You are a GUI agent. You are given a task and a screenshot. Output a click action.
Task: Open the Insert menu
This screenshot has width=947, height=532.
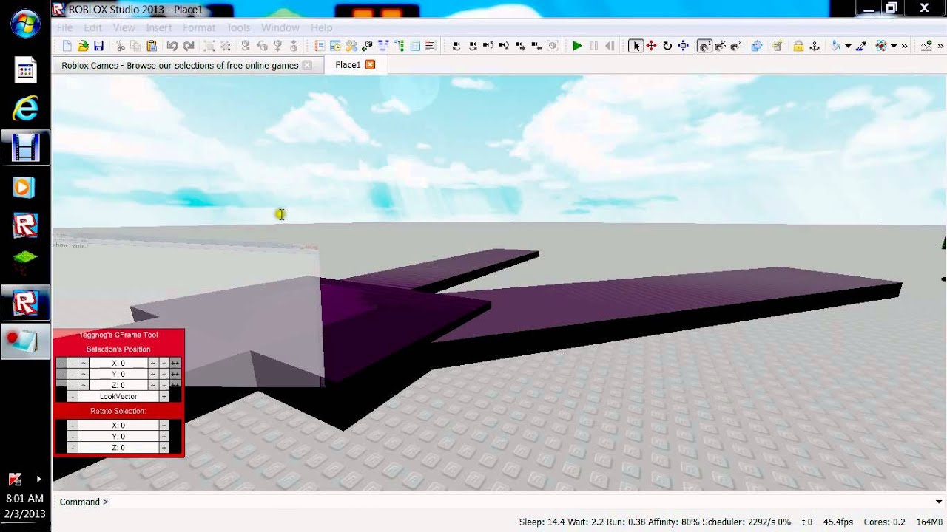(x=158, y=27)
